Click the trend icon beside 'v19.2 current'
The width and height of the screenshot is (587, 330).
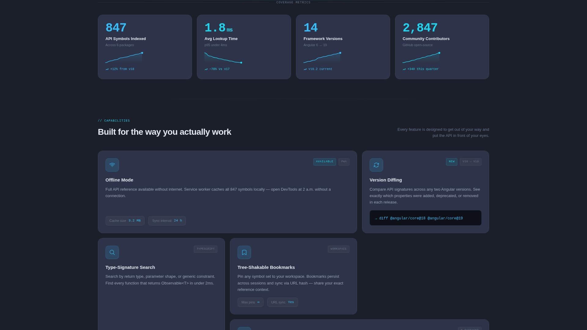[305, 69]
